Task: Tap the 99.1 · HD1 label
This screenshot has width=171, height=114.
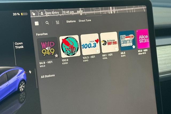Action: click(x=107, y=55)
